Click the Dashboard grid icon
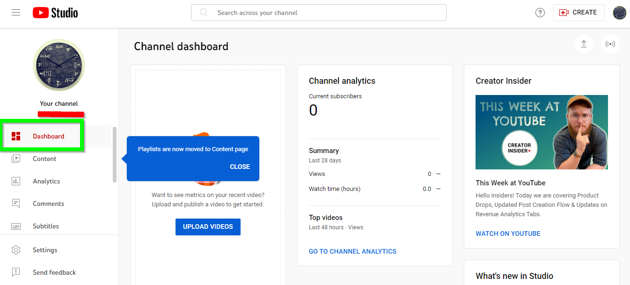Viewport: 630px width, 285px height. [x=16, y=136]
